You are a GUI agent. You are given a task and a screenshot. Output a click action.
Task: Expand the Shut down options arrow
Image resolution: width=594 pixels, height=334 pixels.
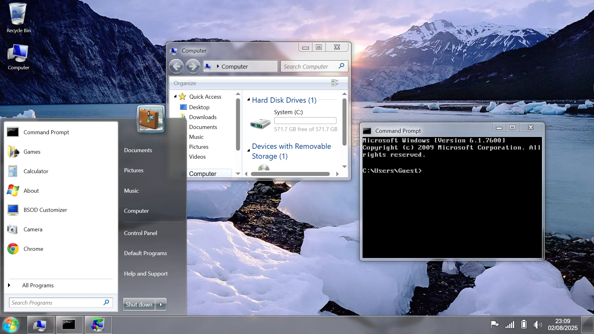point(161,304)
